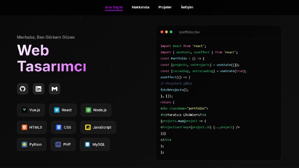Image resolution: width=299 pixels, height=168 pixels.
Task: Click the '// Projeleri yükle' comment line
Action: [176, 83]
